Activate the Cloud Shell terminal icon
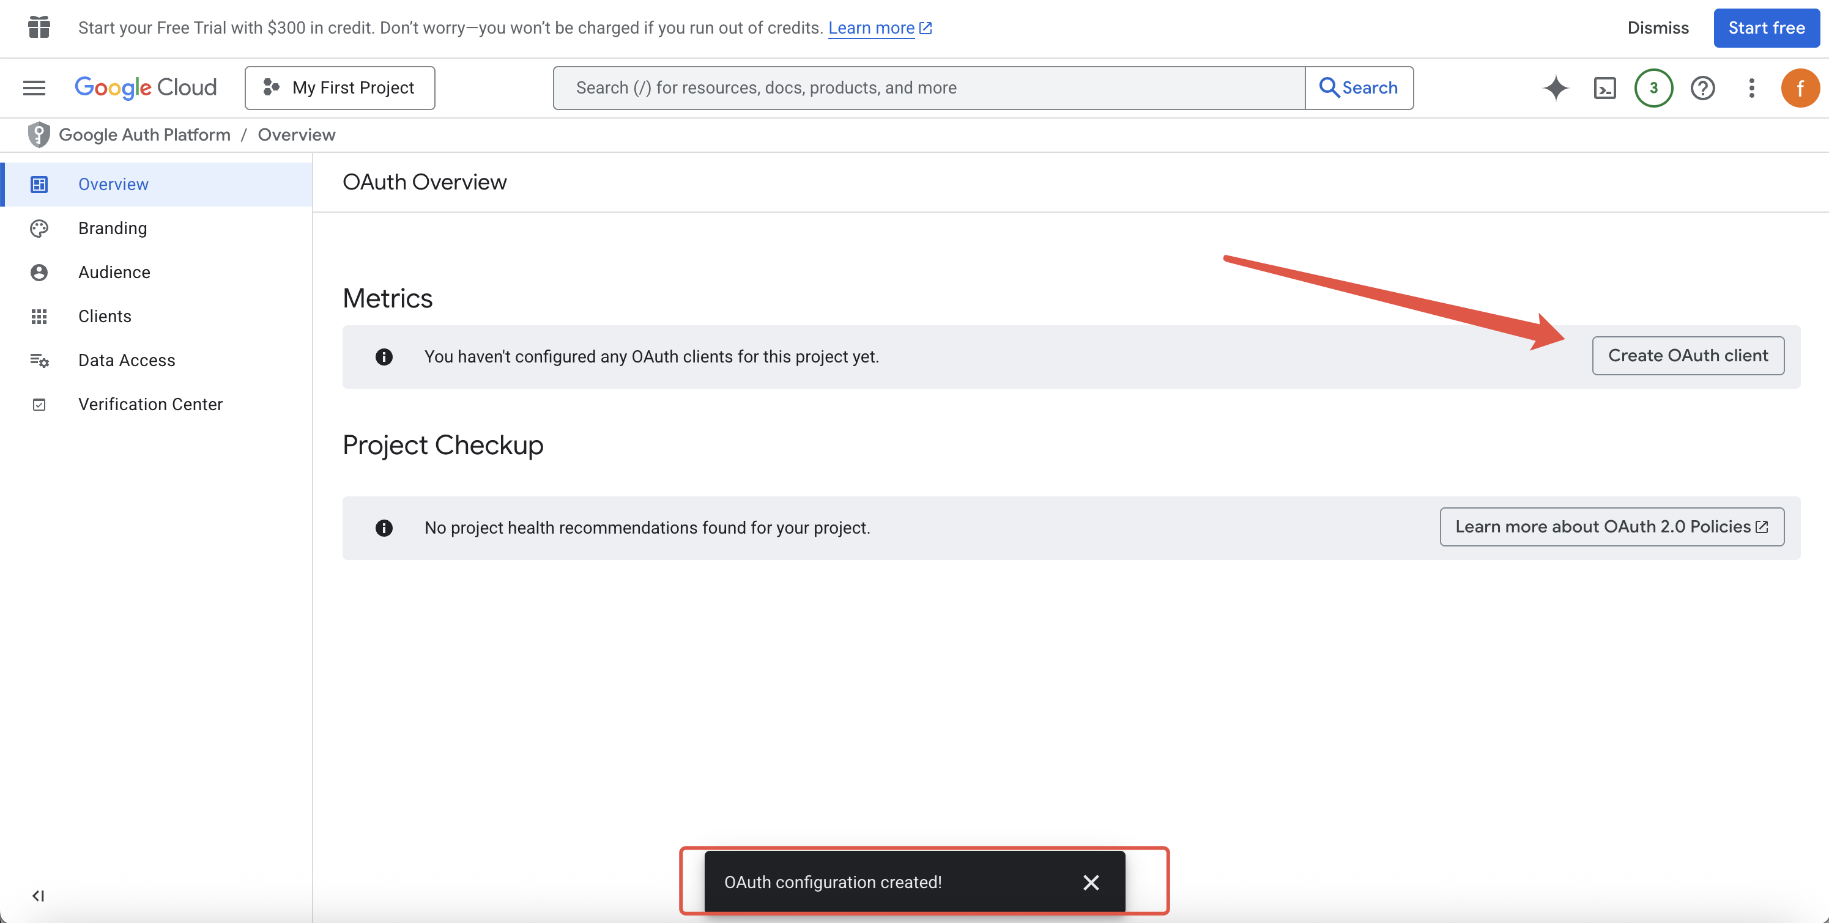 [x=1605, y=88]
